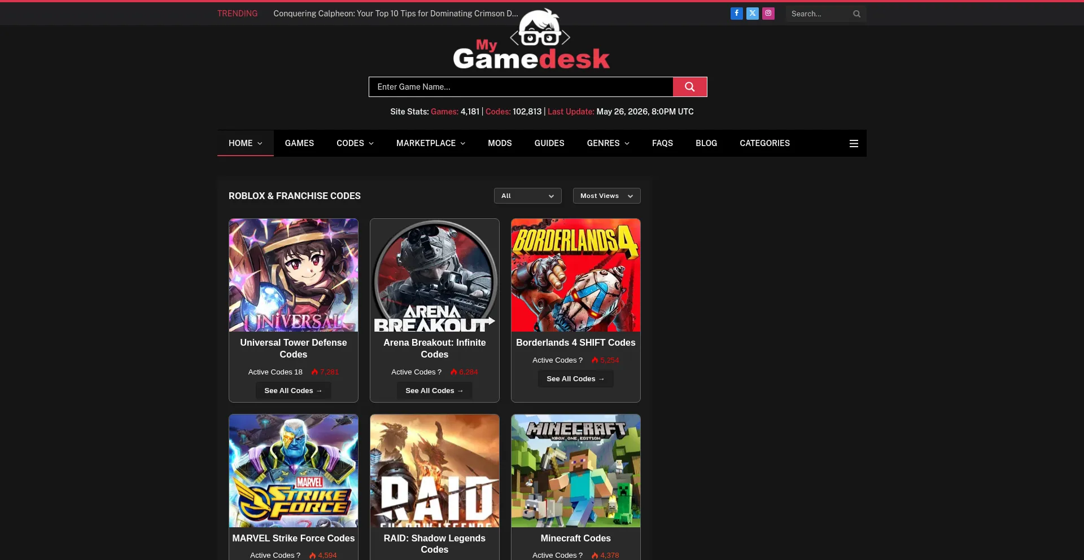The width and height of the screenshot is (1084, 560).
Task: Click the ROBLOX & FRANCHISE CODES heading
Action: pos(295,196)
